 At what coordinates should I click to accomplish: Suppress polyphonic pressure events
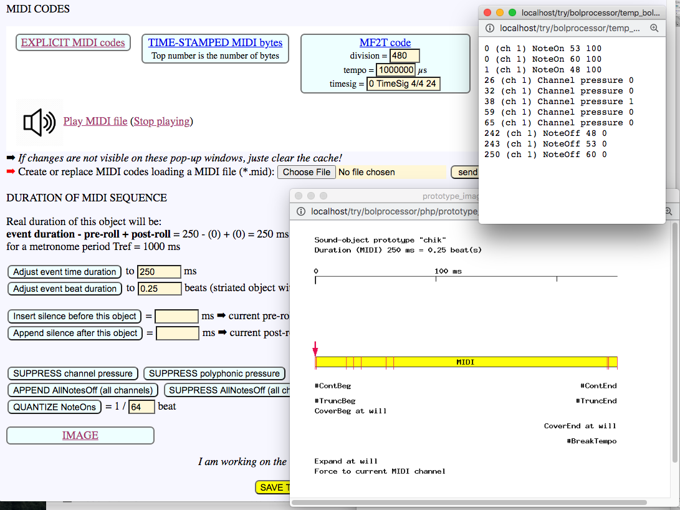tap(214, 373)
